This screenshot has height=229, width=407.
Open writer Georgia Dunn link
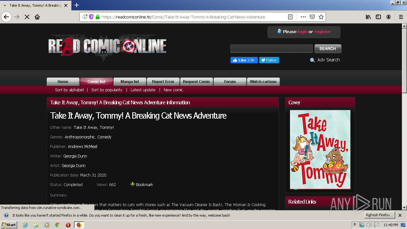(x=75, y=156)
